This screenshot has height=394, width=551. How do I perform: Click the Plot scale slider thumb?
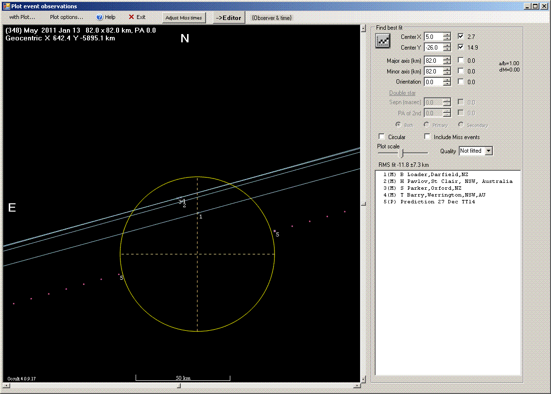402,153
